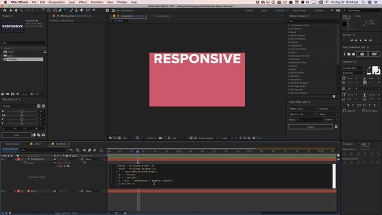The height and width of the screenshot is (215, 382).
Task: Select the Roto Brush tool
Action: [88, 11]
